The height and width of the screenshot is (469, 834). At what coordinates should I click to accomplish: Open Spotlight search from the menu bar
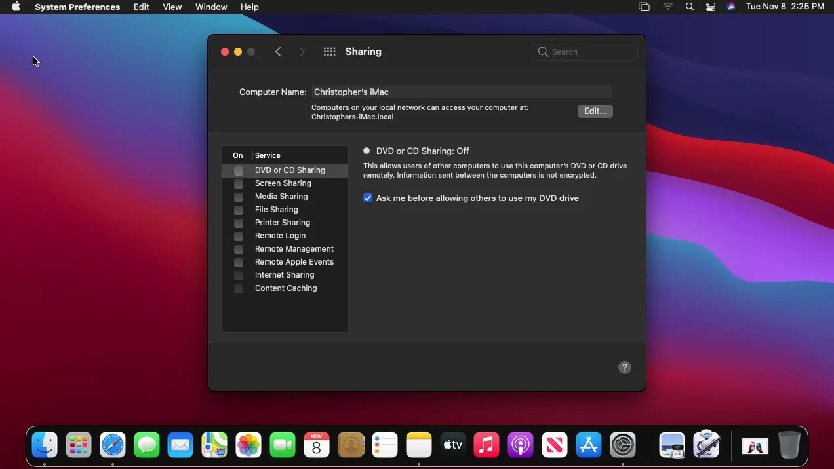pos(689,7)
